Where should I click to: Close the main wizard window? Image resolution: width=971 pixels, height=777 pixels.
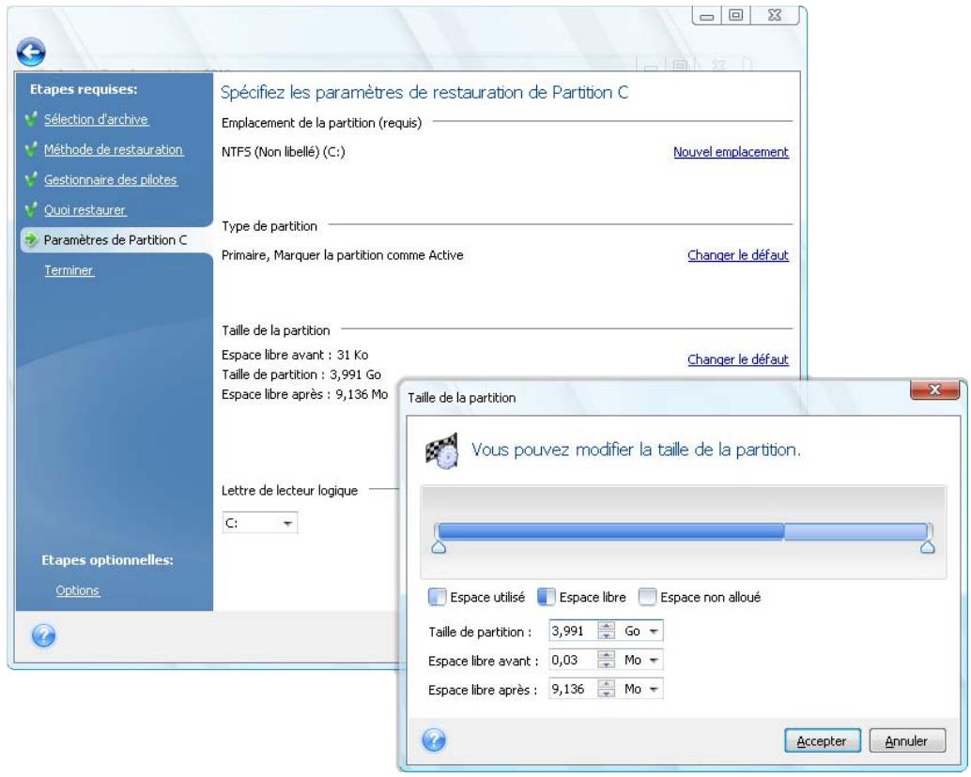[775, 16]
